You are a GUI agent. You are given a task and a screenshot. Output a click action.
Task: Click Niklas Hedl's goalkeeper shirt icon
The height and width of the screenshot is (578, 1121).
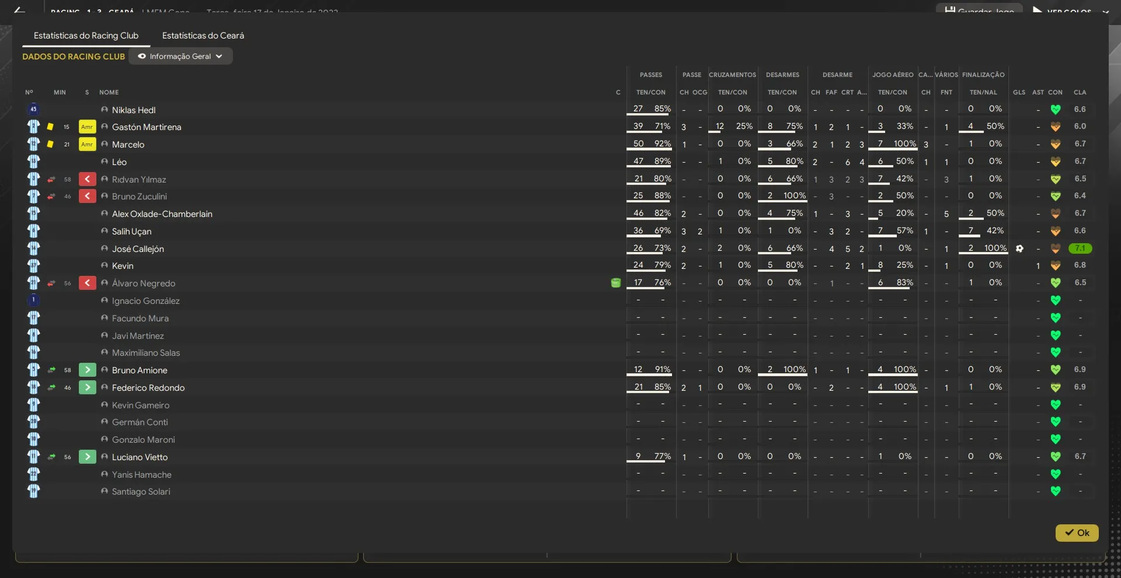click(x=33, y=109)
